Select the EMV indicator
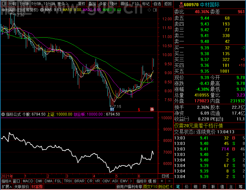Image resolution: width=246 pixels, height=190 pixels. [124, 181]
